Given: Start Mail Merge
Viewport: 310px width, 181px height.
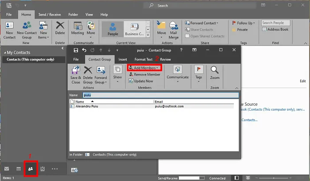Looking at the screenshot, I should (174, 31).
